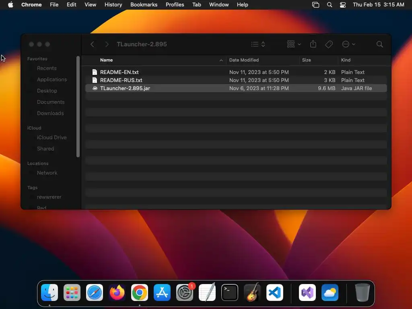Image resolution: width=412 pixels, height=309 pixels.
Task: Open Desktop in the sidebar
Action: click(x=47, y=91)
